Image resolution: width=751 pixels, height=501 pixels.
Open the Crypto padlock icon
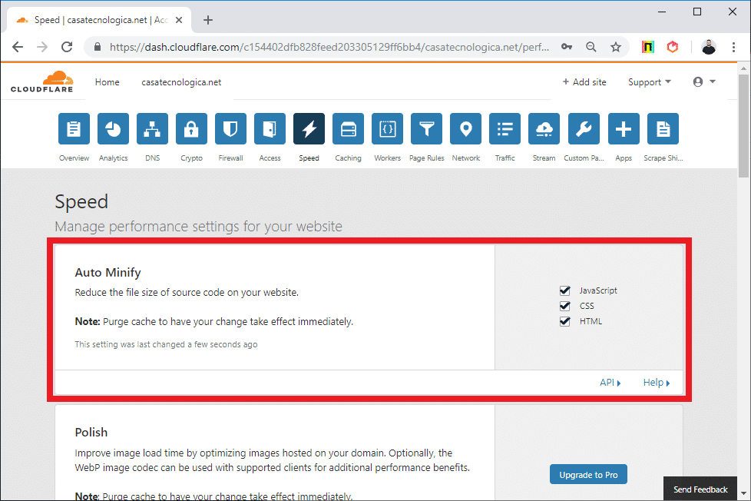[191, 128]
